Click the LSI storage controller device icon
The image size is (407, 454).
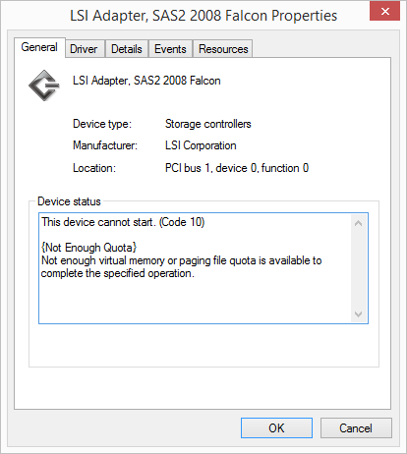[x=44, y=85]
